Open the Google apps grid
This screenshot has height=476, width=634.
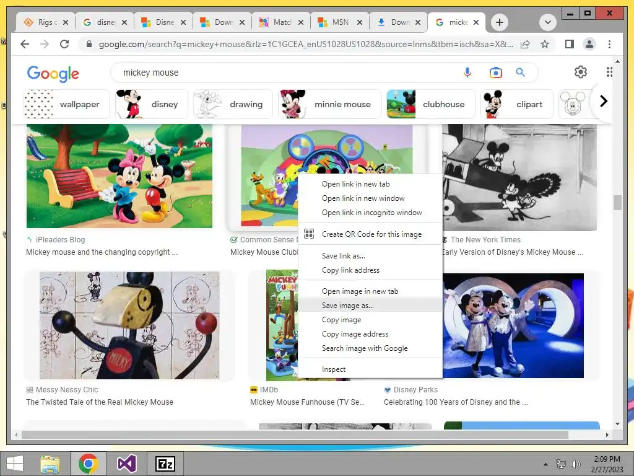point(609,72)
